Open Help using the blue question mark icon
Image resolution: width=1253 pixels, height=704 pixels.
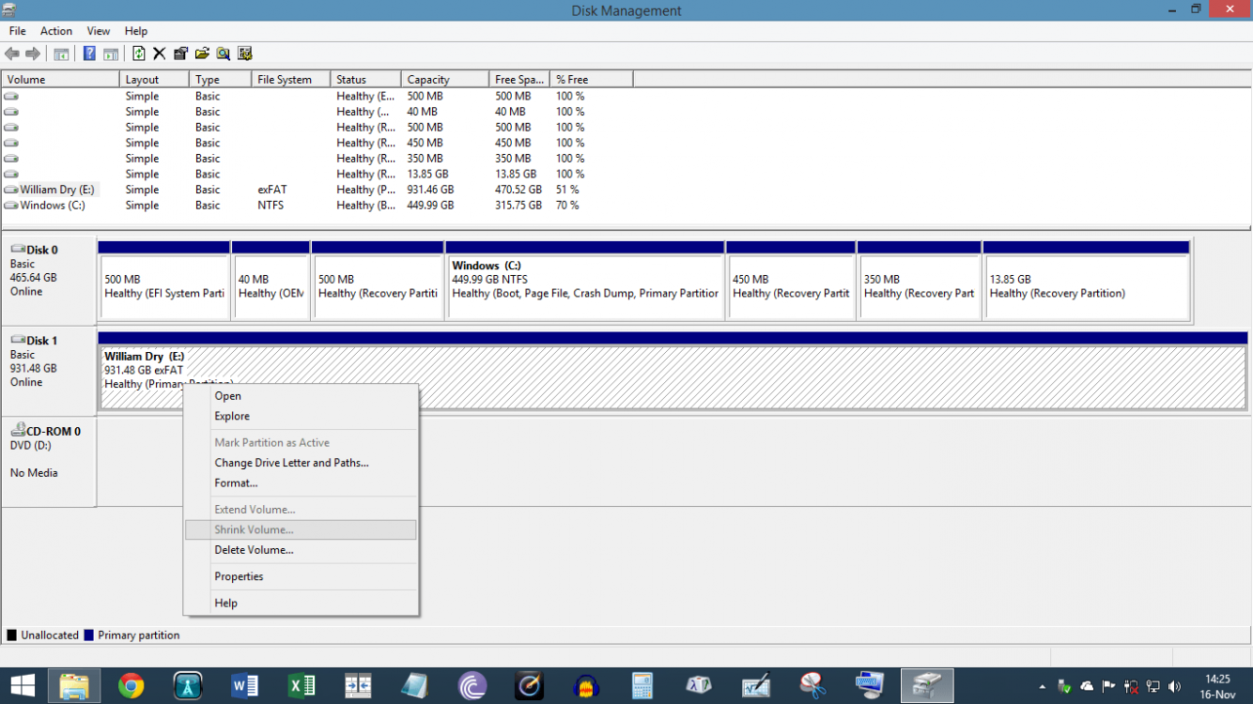(x=88, y=54)
